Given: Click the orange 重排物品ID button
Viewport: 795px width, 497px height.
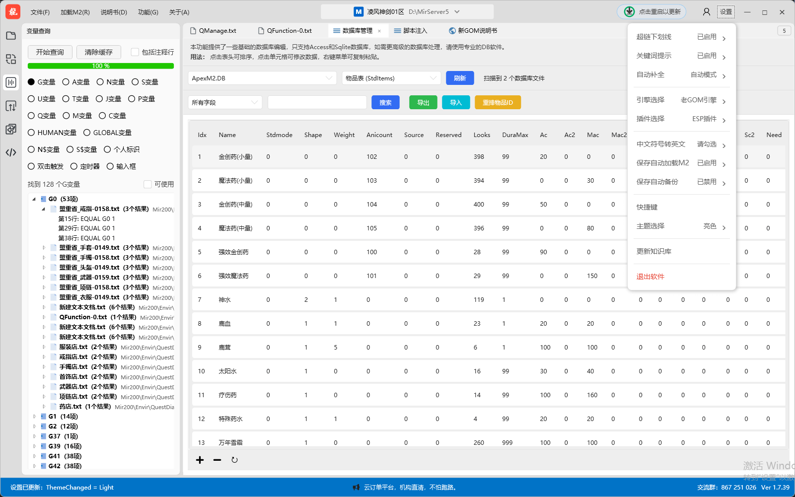Looking at the screenshot, I should pyautogui.click(x=498, y=103).
